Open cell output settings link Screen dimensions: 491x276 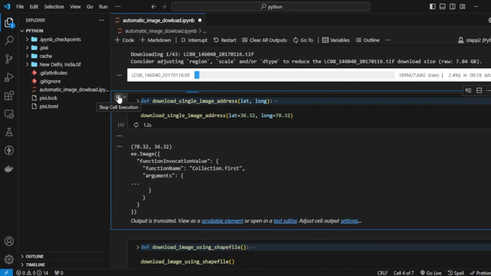[350, 221]
